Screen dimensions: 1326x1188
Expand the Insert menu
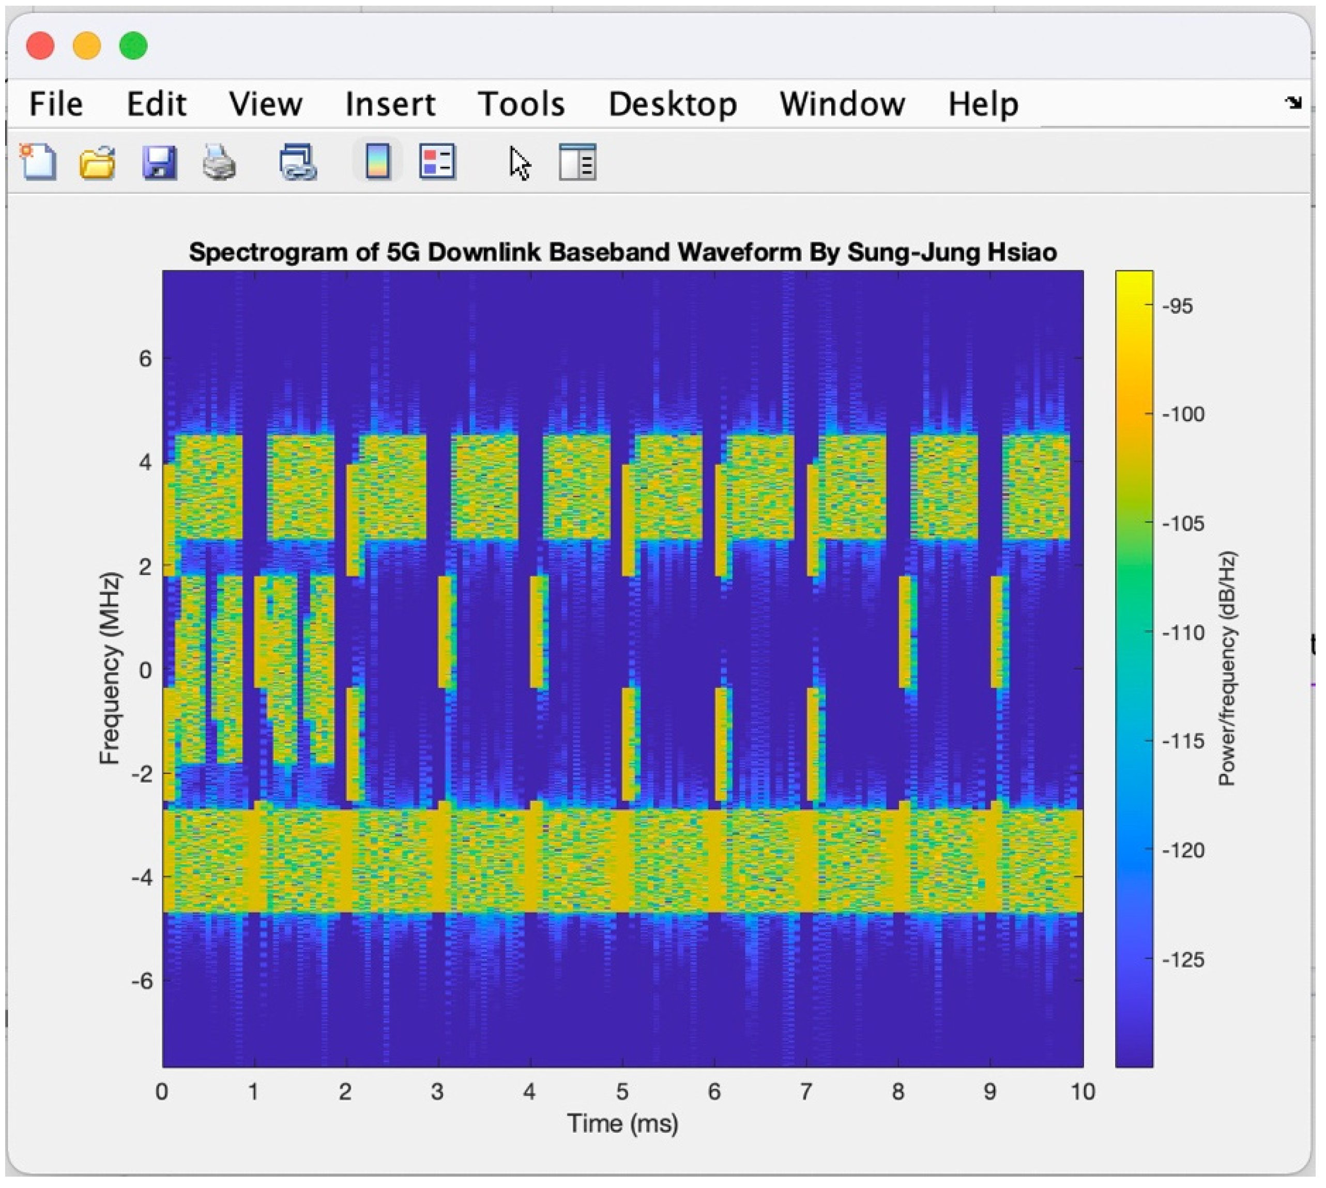pyautogui.click(x=390, y=104)
